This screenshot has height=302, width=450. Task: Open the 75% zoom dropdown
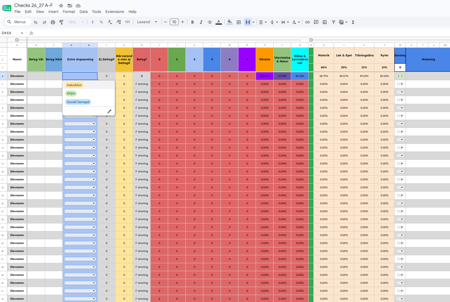tap(76, 22)
